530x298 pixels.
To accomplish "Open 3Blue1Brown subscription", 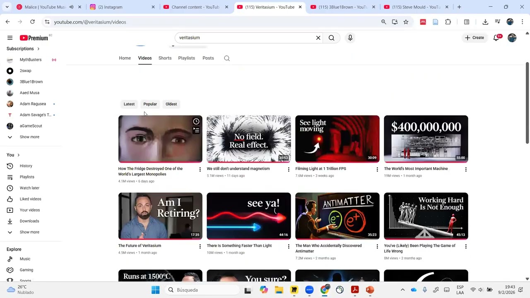I will tap(31, 82).
